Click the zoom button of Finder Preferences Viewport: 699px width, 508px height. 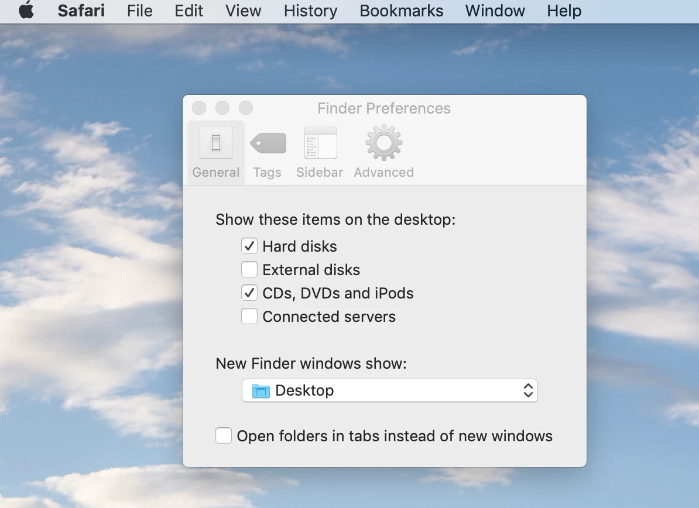pos(246,108)
